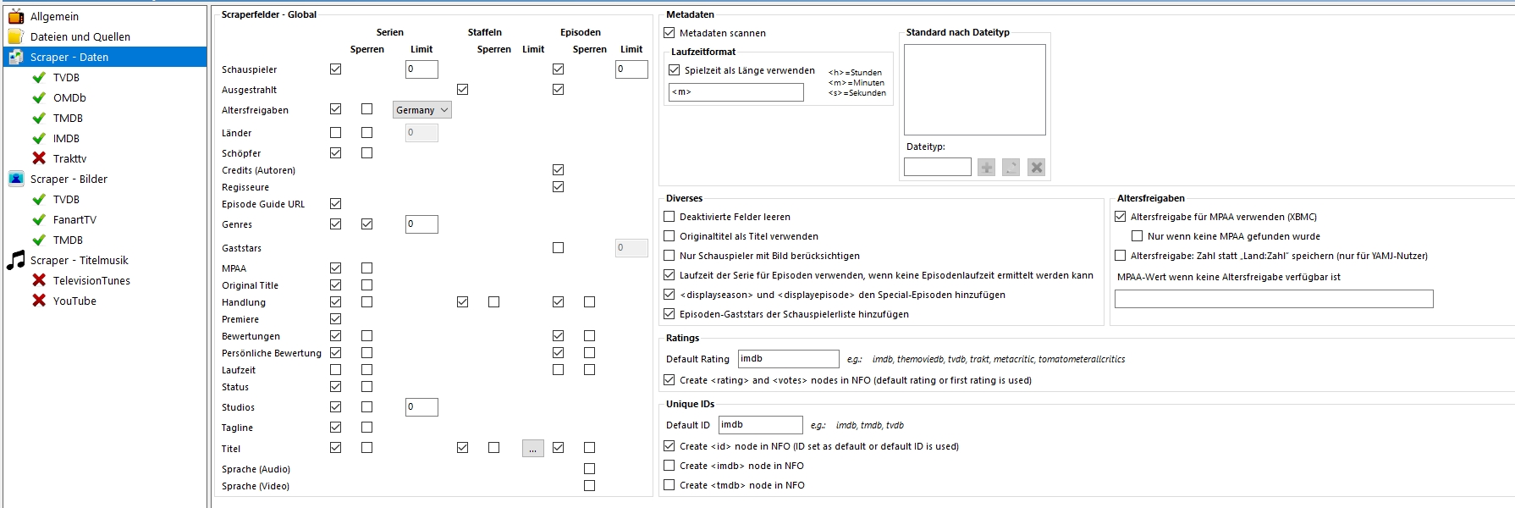Toggle Altersfreigabe für MPAA verwenden (XBMC)
Image resolution: width=1515 pixels, height=508 pixels.
coord(1121,217)
